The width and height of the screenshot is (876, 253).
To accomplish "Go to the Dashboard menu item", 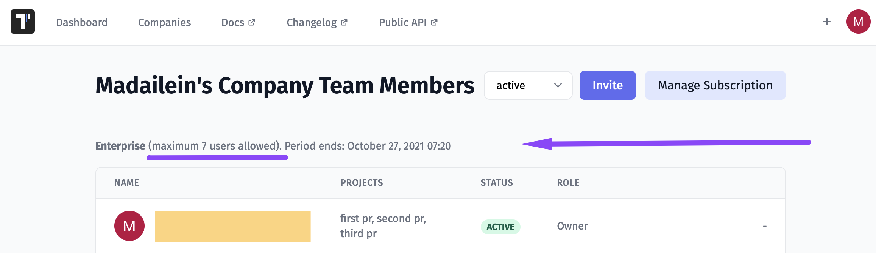I will point(82,22).
